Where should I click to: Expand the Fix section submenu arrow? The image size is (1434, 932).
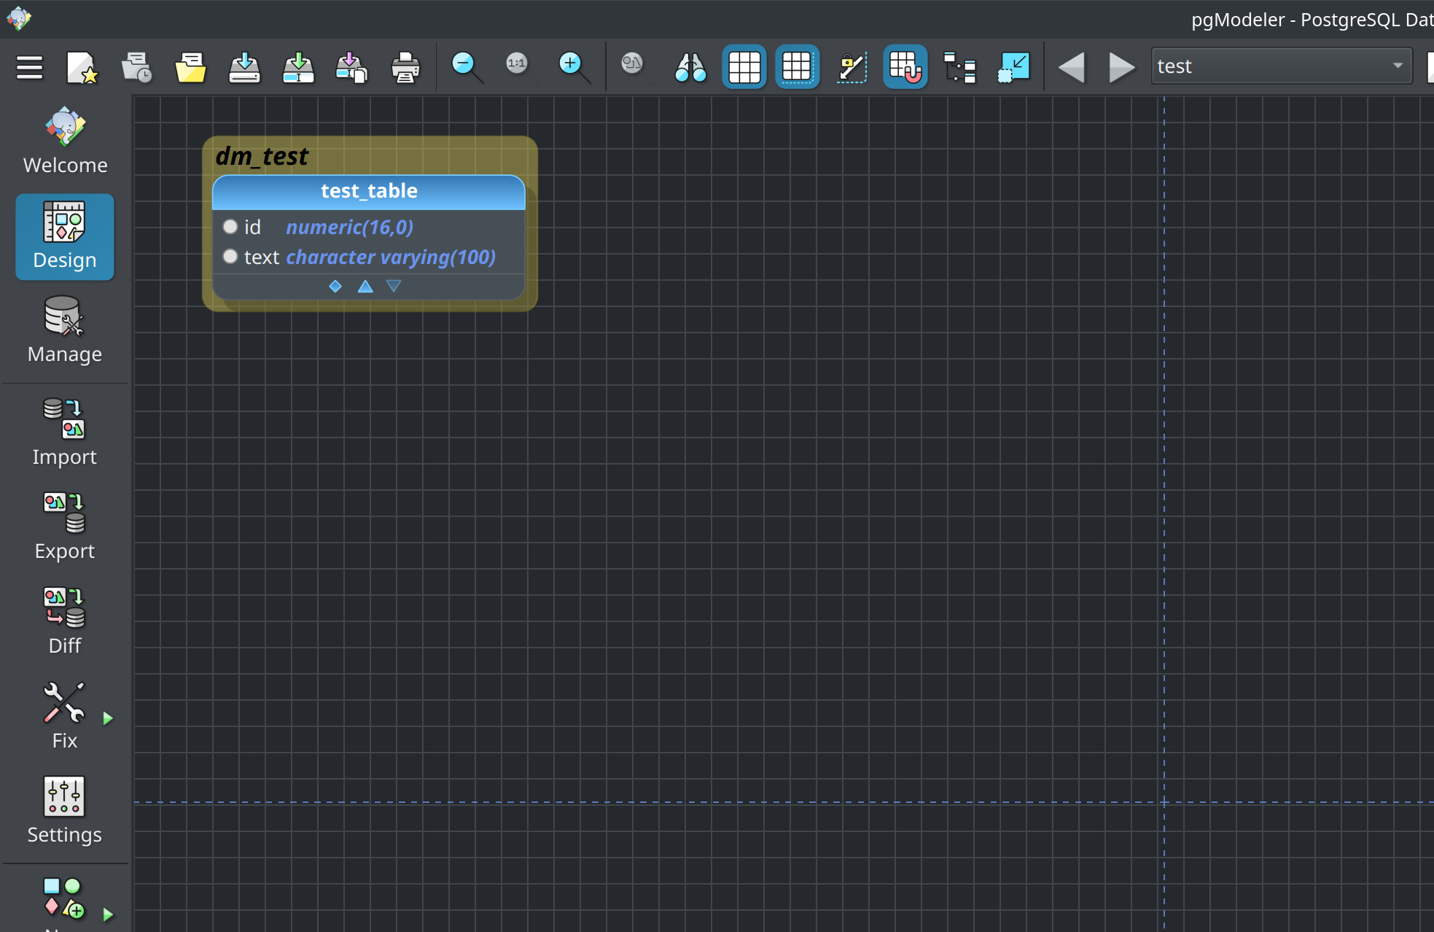coord(108,719)
